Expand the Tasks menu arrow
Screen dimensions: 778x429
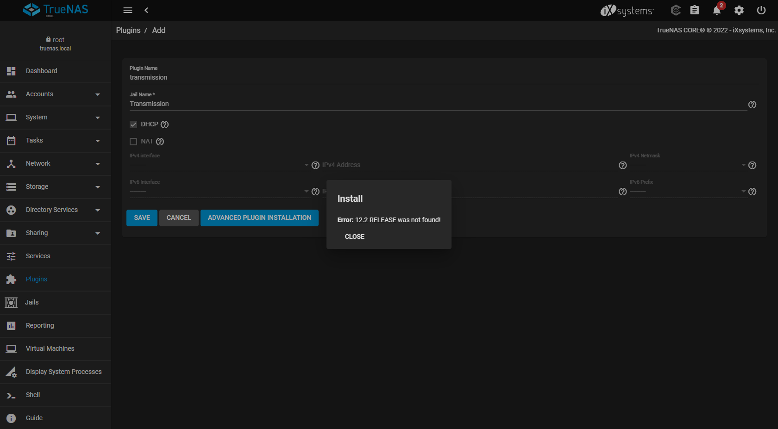click(x=98, y=141)
